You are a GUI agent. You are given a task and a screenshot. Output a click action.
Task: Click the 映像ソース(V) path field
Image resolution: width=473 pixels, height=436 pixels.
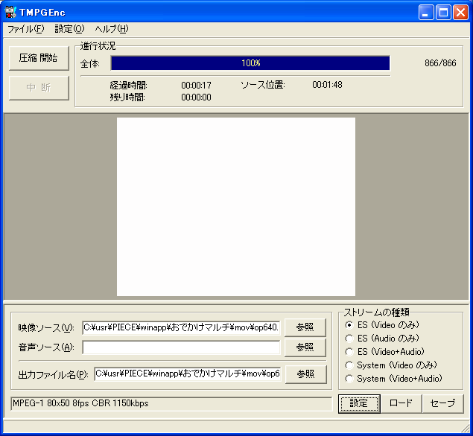(x=181, y=327)
